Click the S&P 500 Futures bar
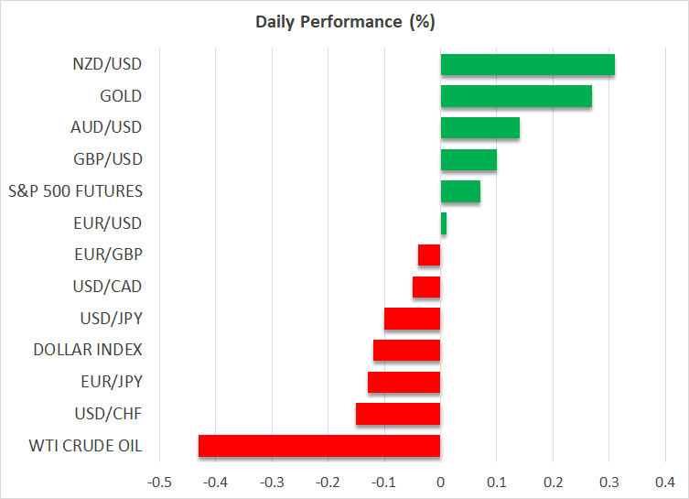This screenshot has height=499, width=689. coord(460,191)
